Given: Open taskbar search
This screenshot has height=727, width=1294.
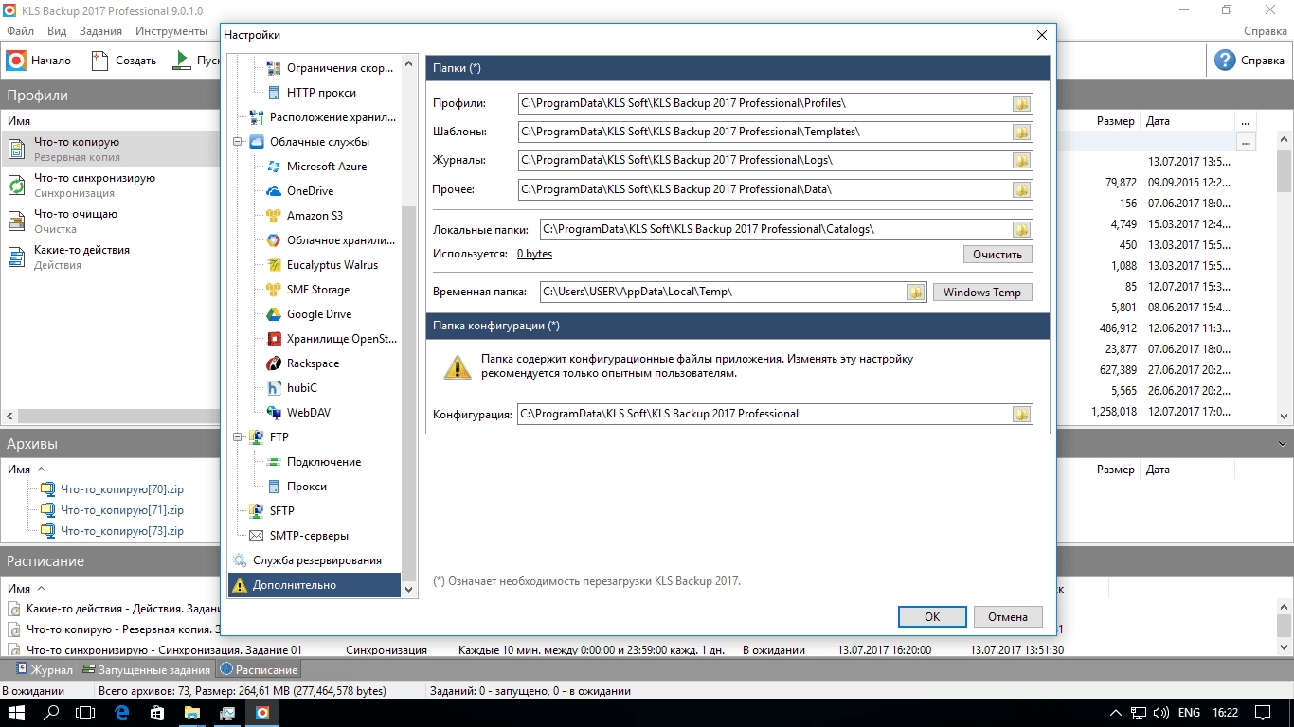Looking at the screenshot, I should 52,712.
